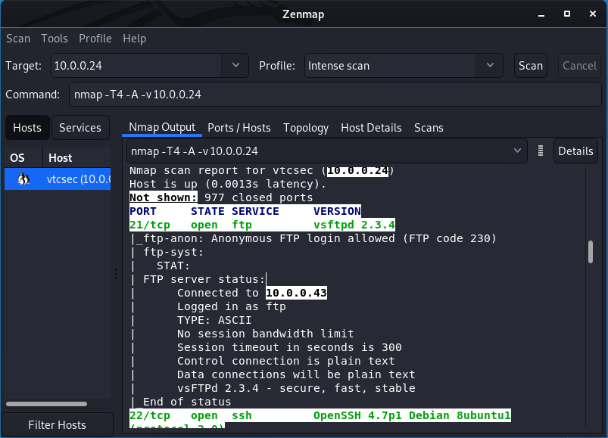Select the Hosts view button
608x438 pixels.
point(27,127)
